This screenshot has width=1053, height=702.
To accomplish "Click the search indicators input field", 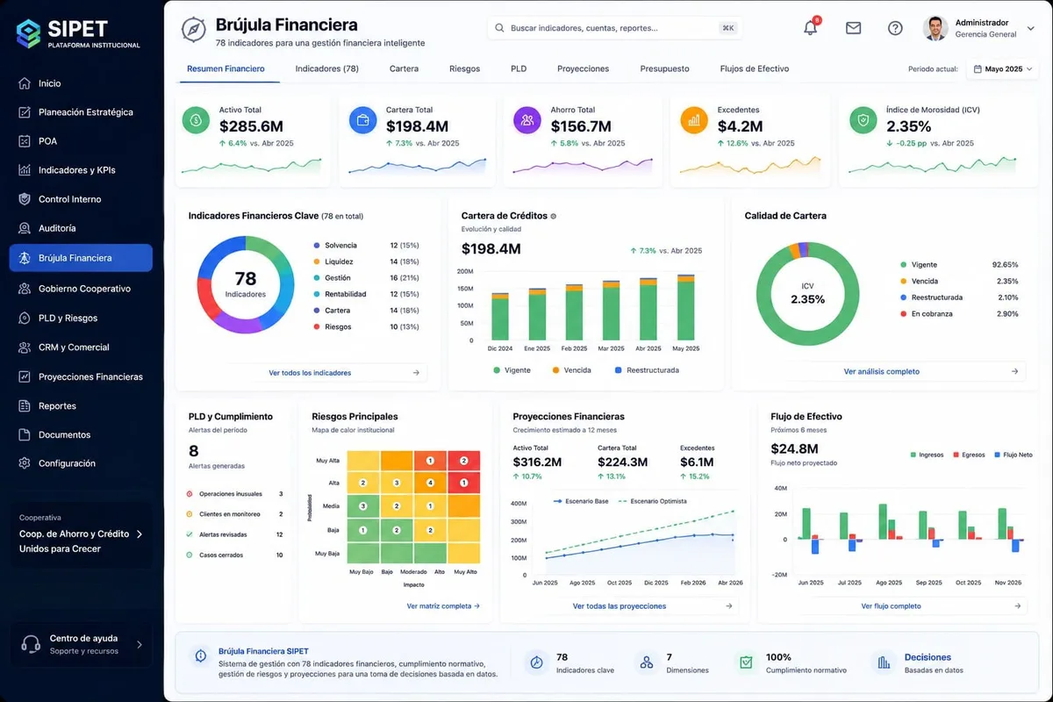I will point(614,28).
